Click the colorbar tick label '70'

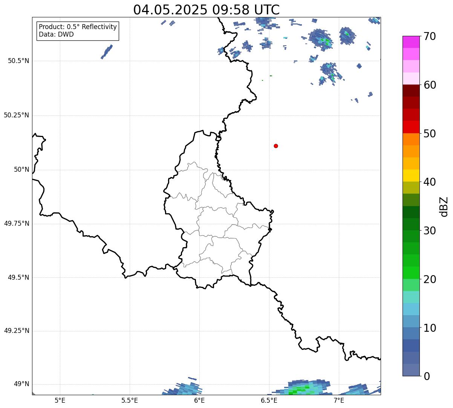(x=430, y=36)
